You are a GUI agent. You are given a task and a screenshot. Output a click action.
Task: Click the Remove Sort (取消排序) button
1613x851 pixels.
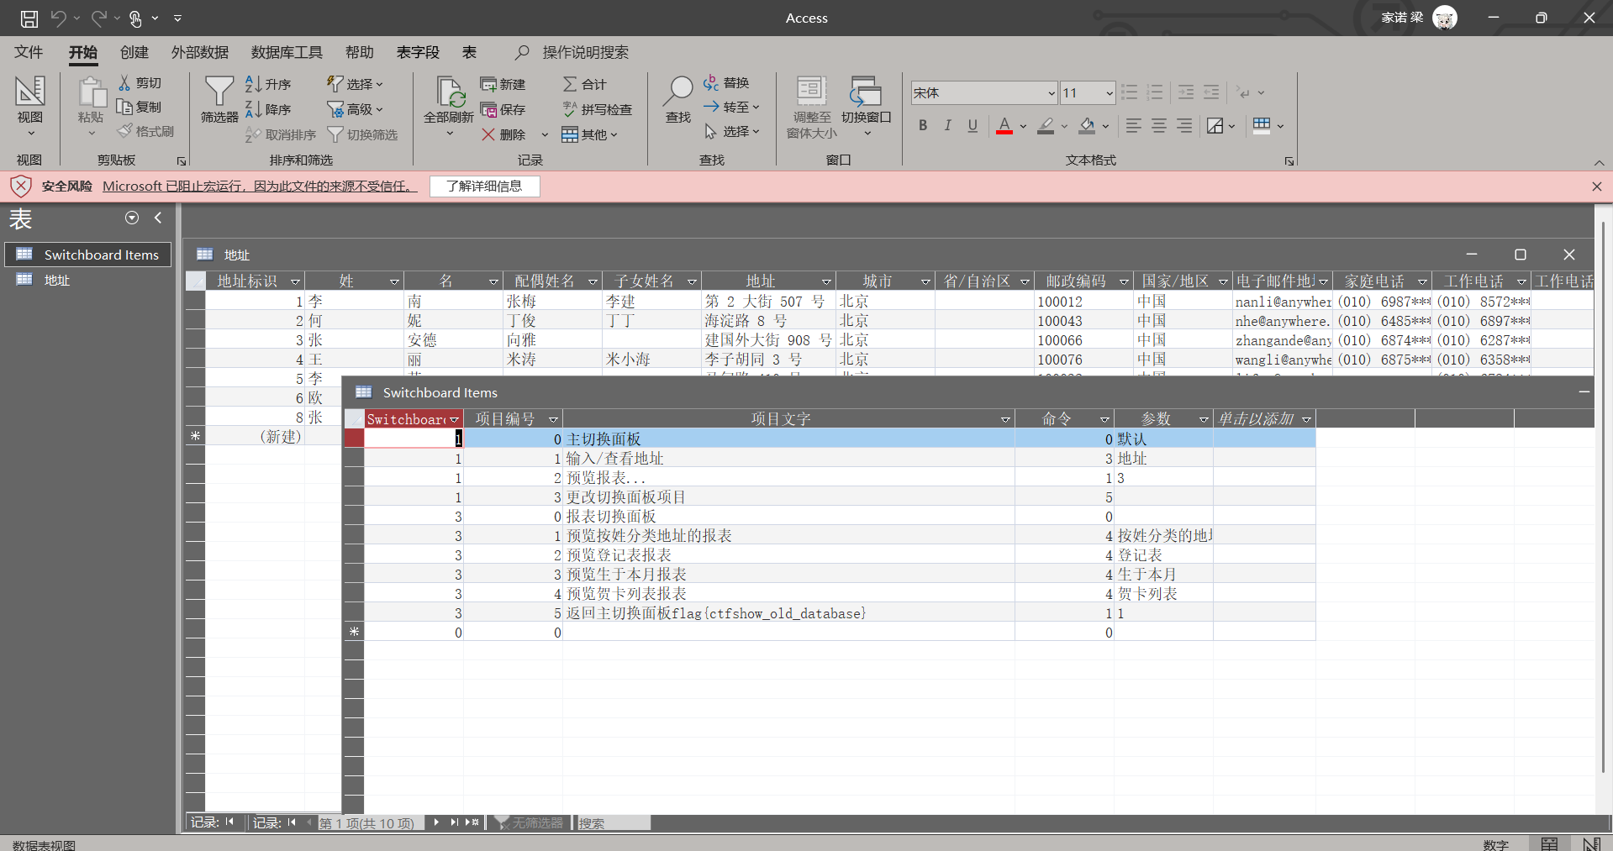coord(281,134)
